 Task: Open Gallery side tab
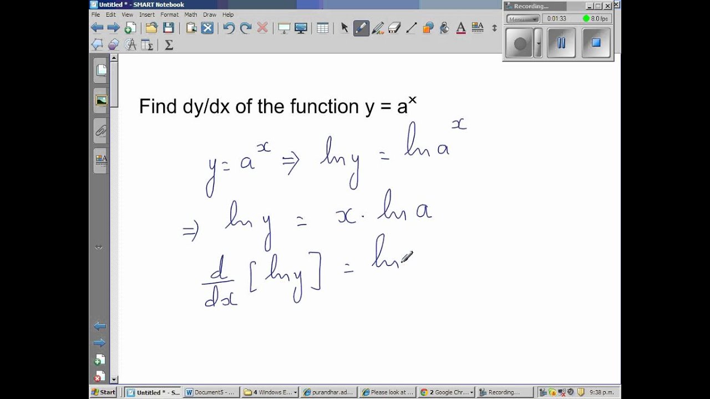tap(101, 100)
